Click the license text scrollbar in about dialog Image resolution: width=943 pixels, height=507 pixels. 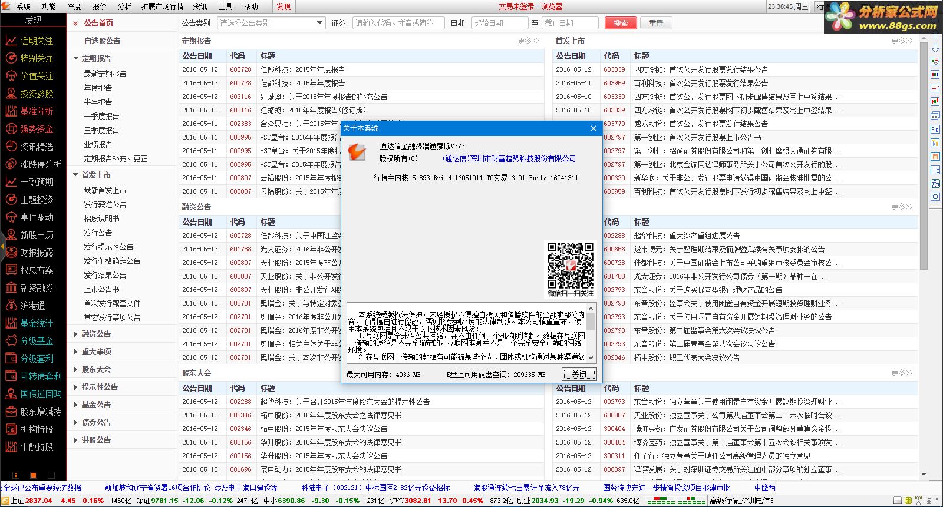591,321
